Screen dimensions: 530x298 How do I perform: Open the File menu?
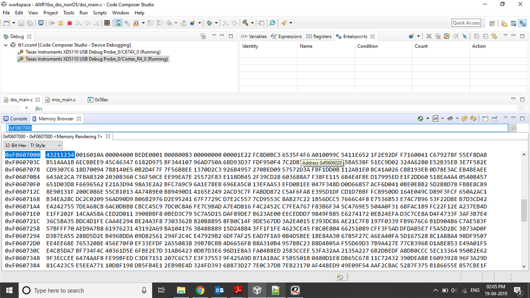click(x=6, y=13)
